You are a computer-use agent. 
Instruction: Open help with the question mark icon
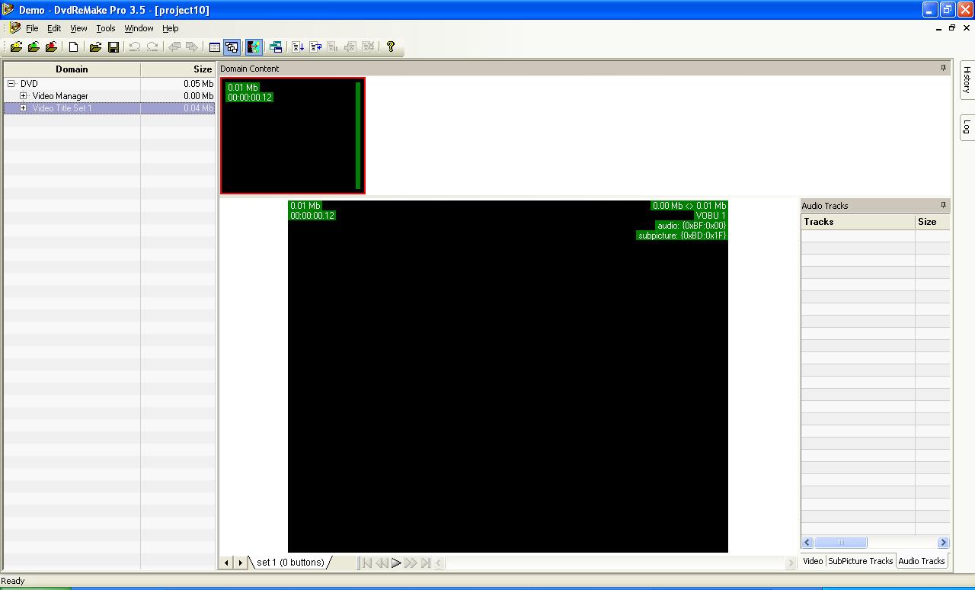(391, 47)
